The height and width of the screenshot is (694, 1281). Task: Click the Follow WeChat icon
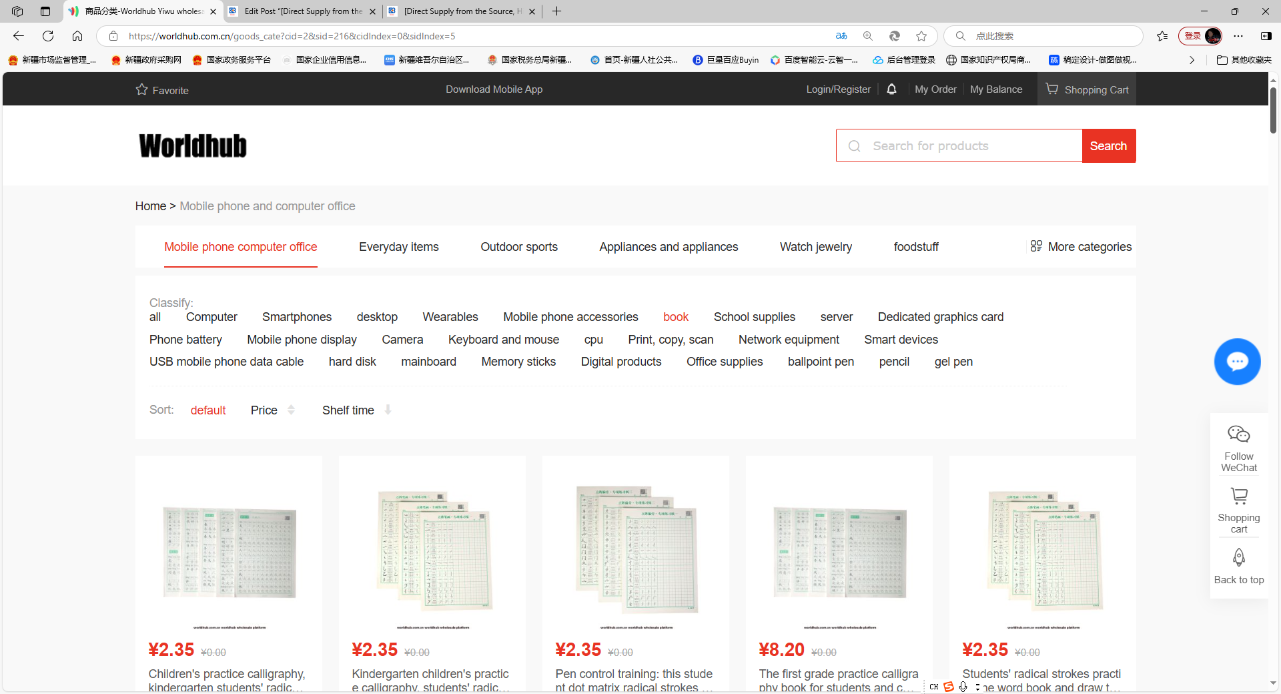(1238, 434)
